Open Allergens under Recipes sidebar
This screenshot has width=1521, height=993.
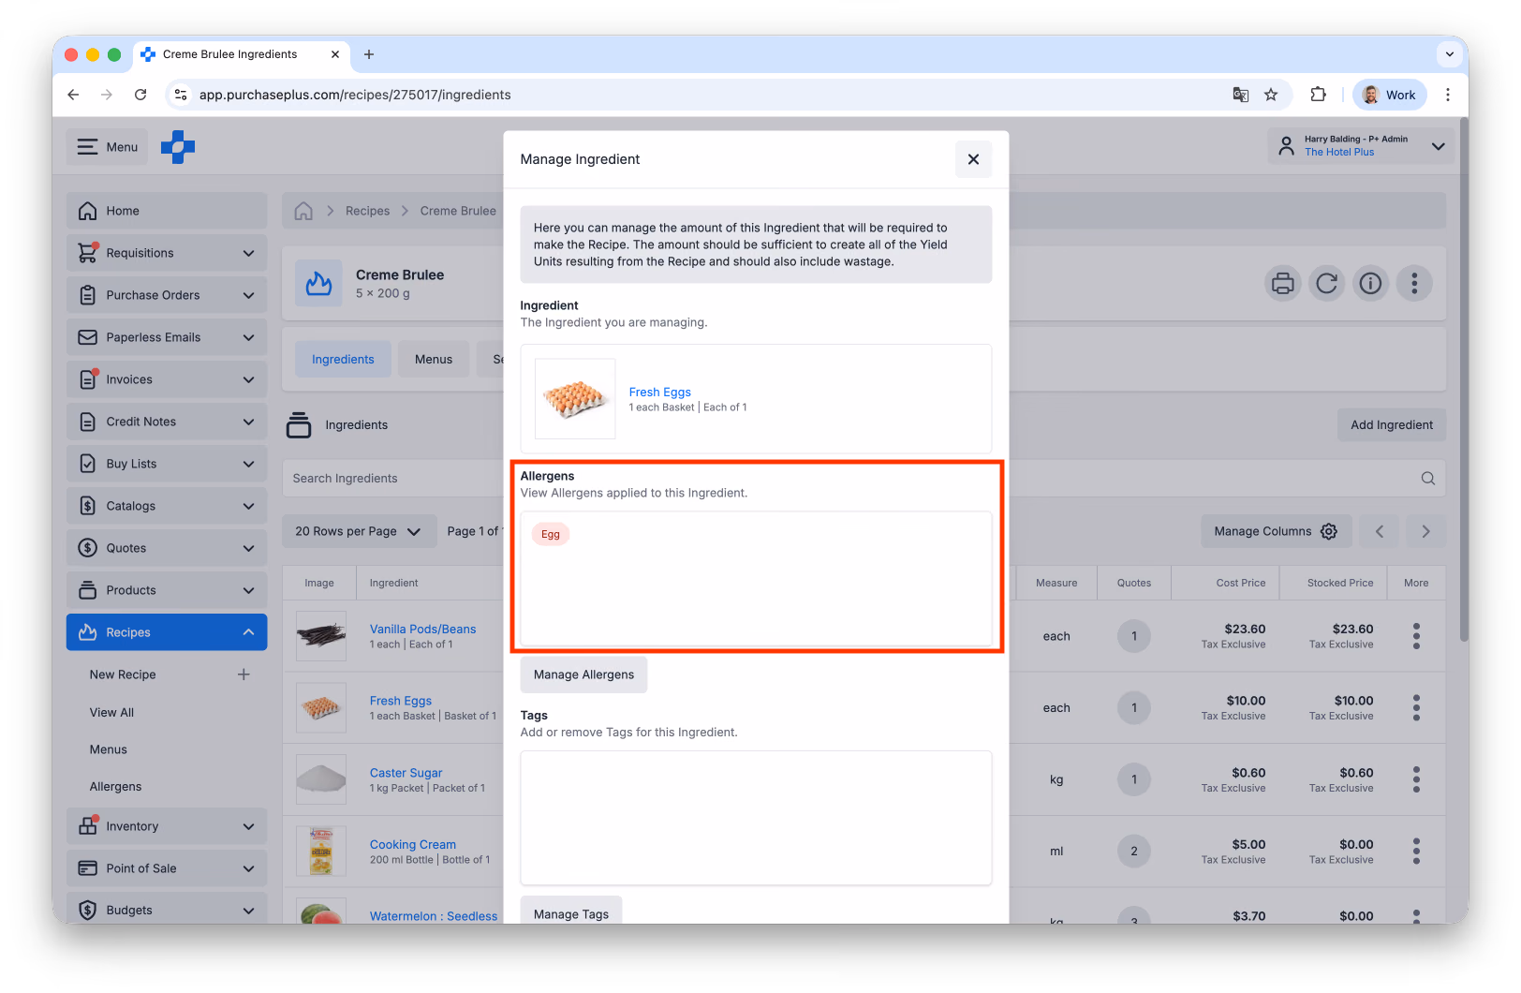click(116, 787)
